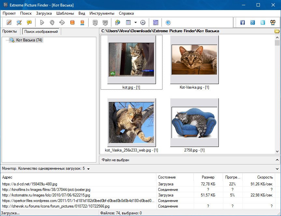Image resolution: width=281 pixels, height=216 pixels.
Task: Select the kot_Vaska_256x233_web.jpg thumbnail
Action: pyautogui.click(x=132, y=122)
